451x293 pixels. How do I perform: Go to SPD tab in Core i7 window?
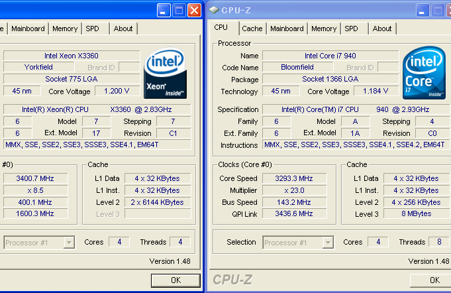351,29
